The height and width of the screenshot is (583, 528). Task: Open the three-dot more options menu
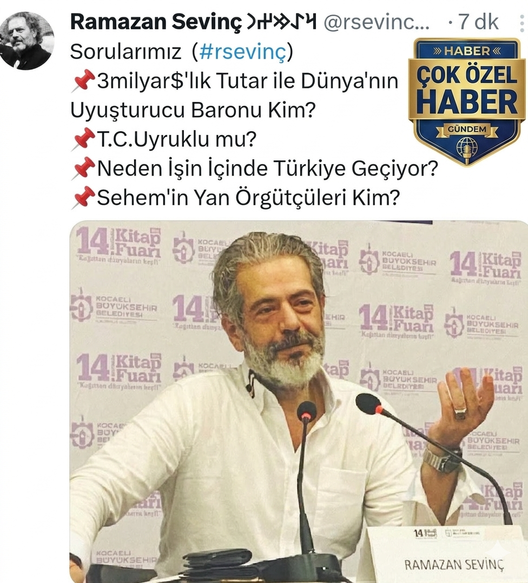tap(523, 22)
